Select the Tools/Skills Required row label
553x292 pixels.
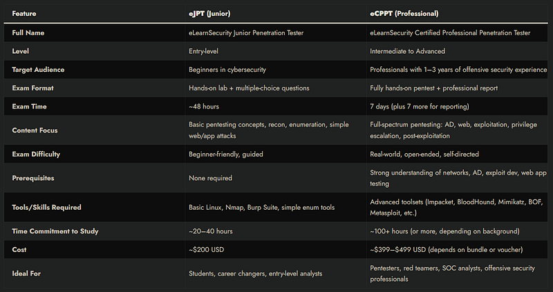click(x=46, y=208)
